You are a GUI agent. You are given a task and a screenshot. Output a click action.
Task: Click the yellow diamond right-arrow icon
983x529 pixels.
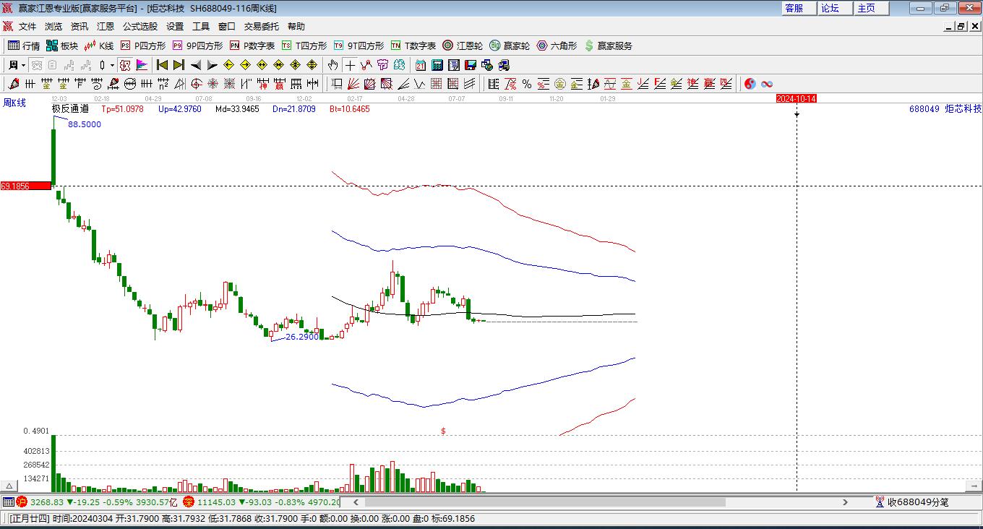click(245, 65)
